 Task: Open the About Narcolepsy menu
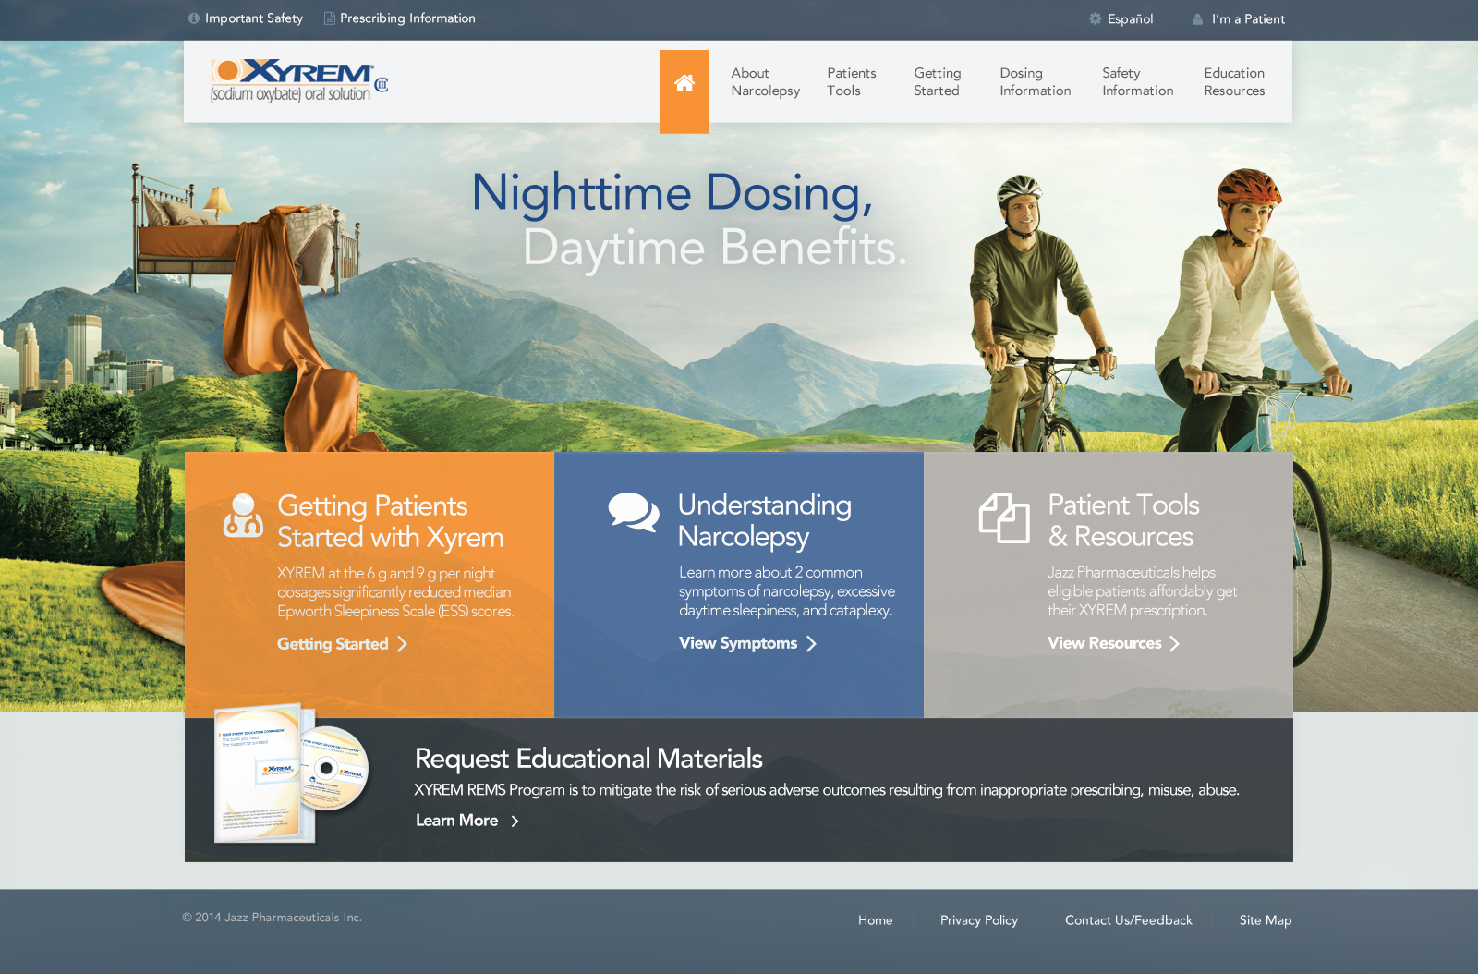766,81
